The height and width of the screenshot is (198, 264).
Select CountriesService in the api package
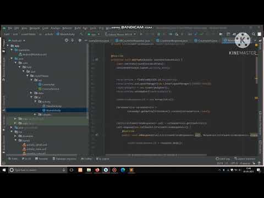(x=48, y=89)
